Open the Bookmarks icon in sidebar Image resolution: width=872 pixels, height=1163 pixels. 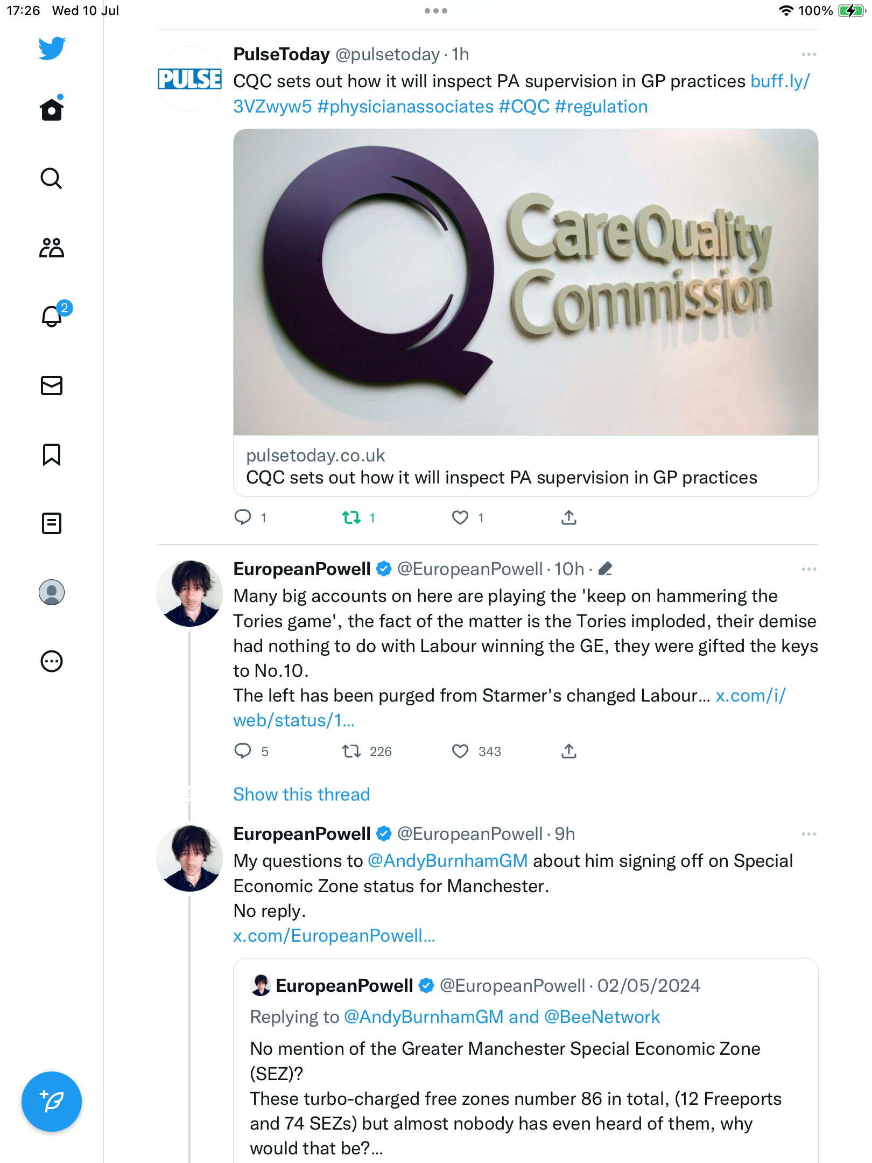[52, 454]
